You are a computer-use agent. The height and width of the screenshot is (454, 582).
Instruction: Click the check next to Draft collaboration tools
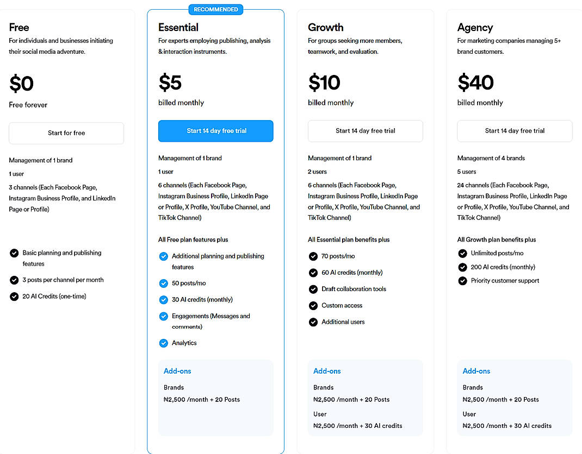coord(313,289)
